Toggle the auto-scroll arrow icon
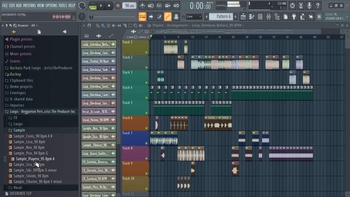The image size is (350, 197). (x=151, y=16)
